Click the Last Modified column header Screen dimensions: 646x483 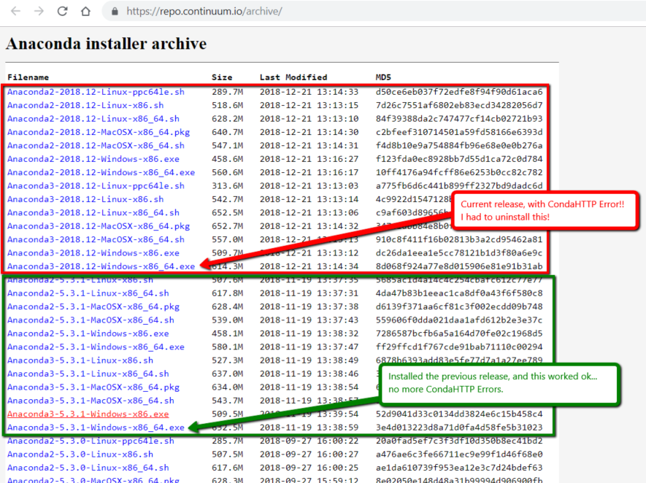[x=293, y=77]
